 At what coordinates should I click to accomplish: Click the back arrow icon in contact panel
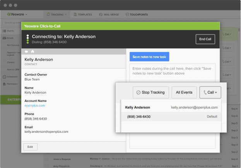pyautogui.click(x=26, y=51)
